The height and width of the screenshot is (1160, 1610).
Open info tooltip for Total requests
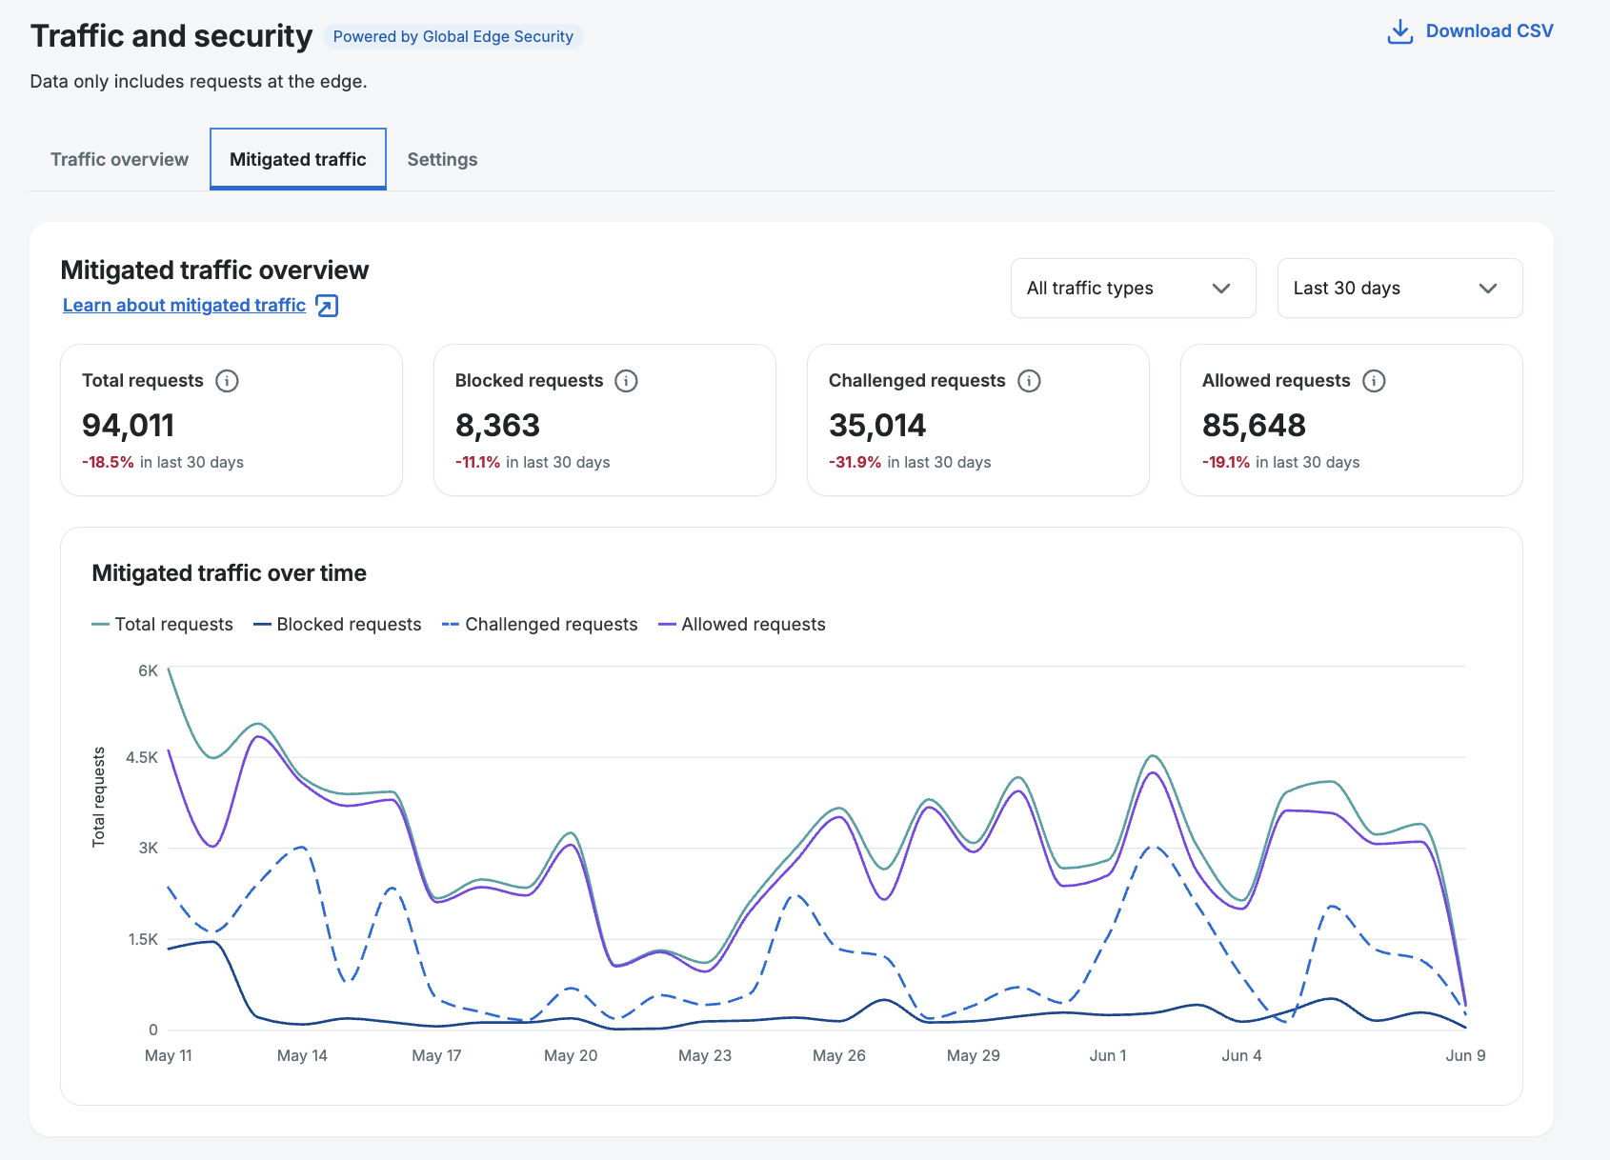click(227, 381)
